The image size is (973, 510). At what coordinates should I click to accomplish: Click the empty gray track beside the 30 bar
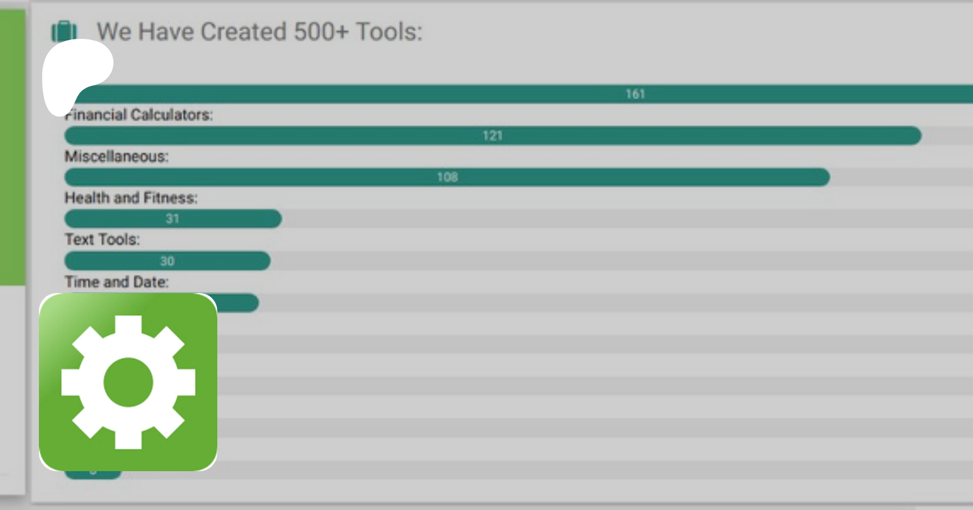pyautogui.click(x=595, y=261)
